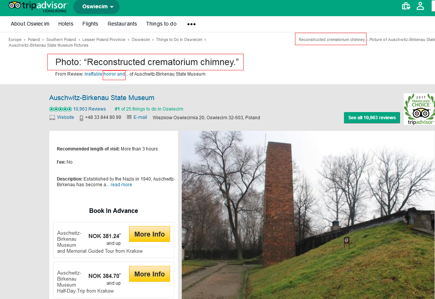The width and height of the screenshot is (435, 299).
Task: Open the 10,963 Reviews link
Action: [x=89, y=109]
